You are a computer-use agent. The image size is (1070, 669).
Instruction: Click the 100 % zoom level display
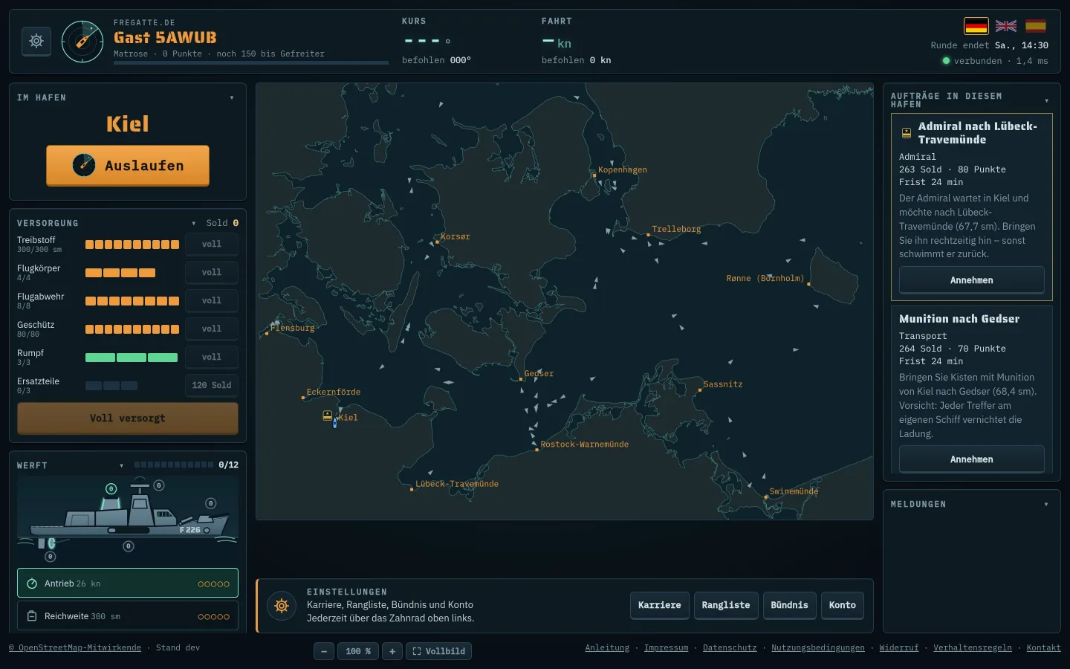tap(358, 651)
